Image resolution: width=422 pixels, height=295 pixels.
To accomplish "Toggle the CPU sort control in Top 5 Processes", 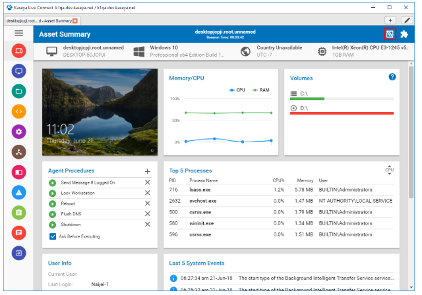I will [389, 170].
